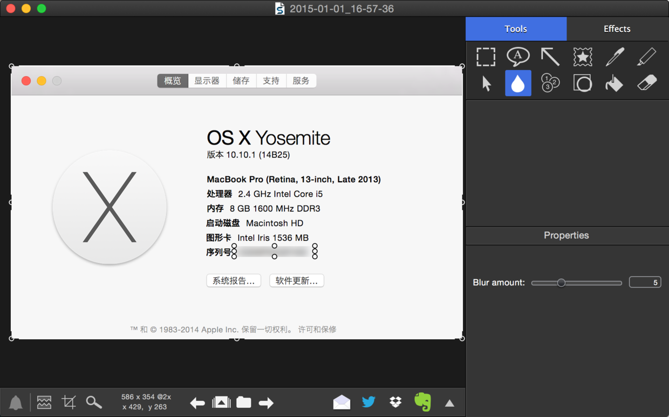The width and height of the screenshot is (669, 417).
Task: Select the numbered Step tool
Action: point(550,83)
